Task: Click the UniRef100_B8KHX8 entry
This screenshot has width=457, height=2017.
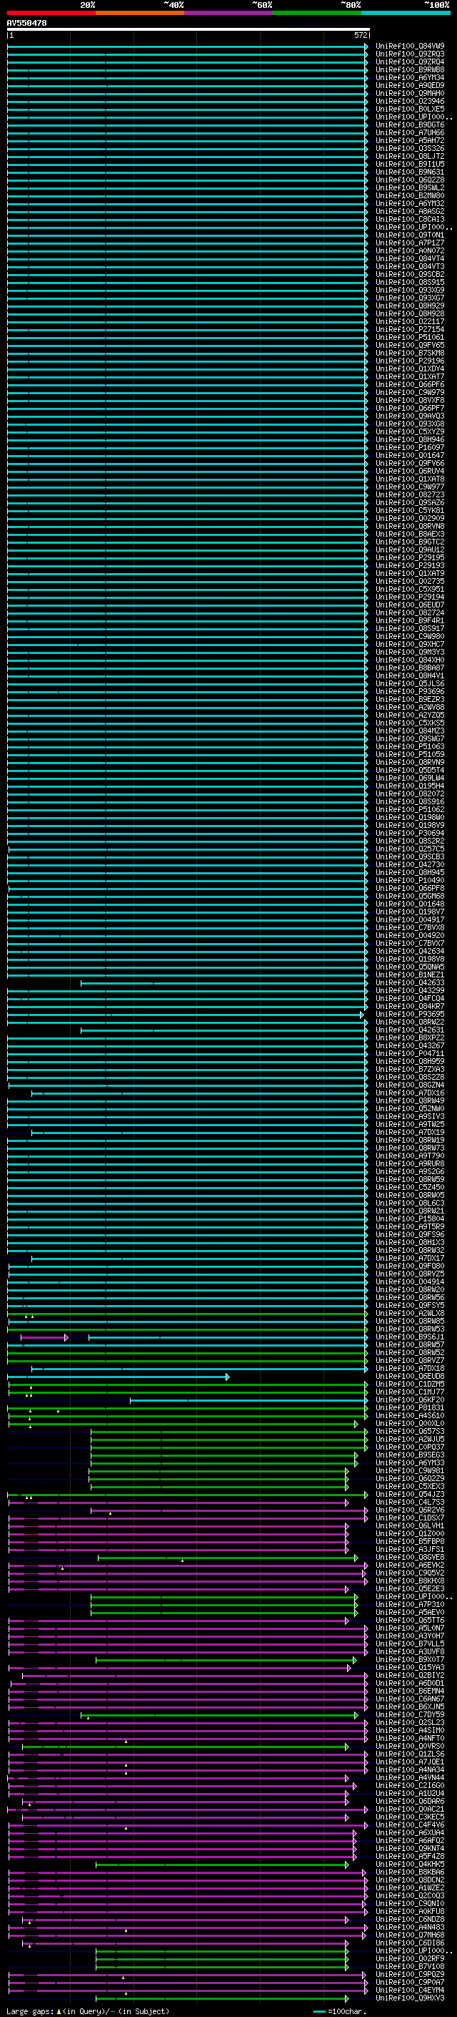Action: [410, 1581]
